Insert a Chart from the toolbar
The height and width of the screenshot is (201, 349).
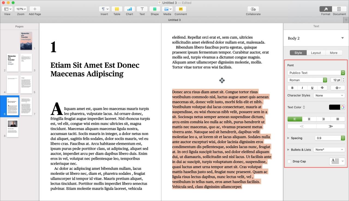(130, 9)
